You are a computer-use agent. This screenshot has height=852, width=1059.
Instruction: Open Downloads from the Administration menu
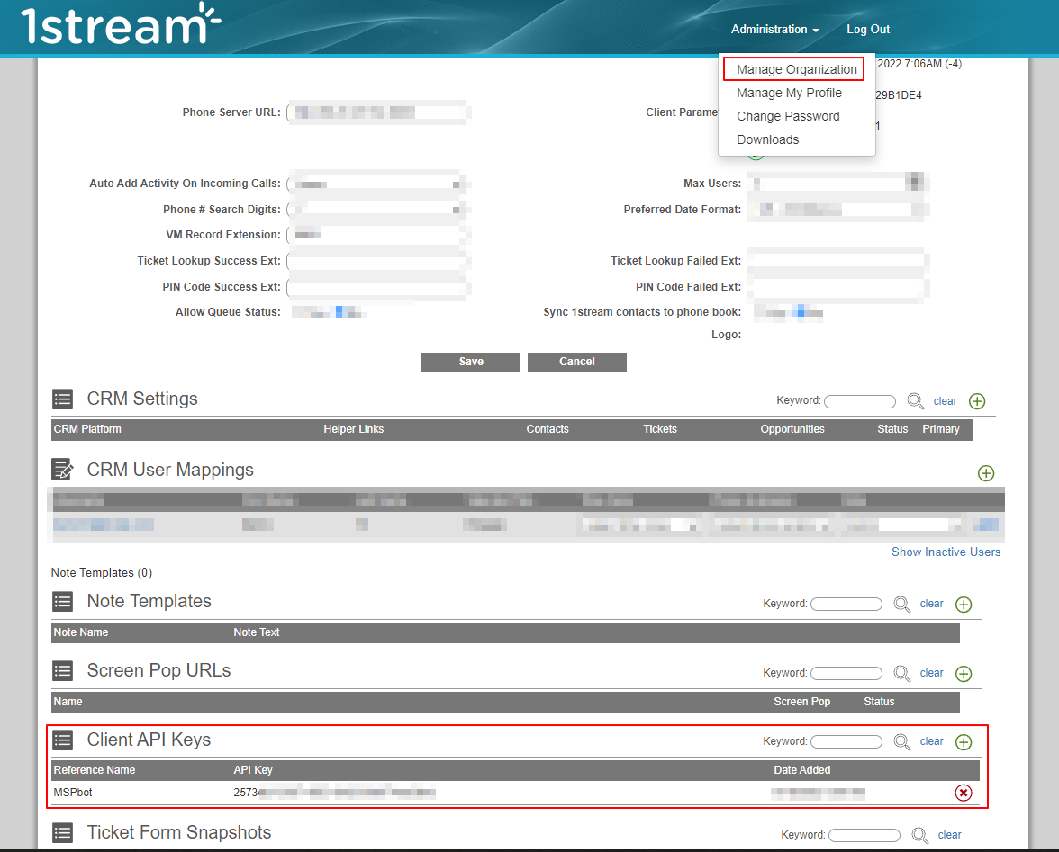(767, 139)
